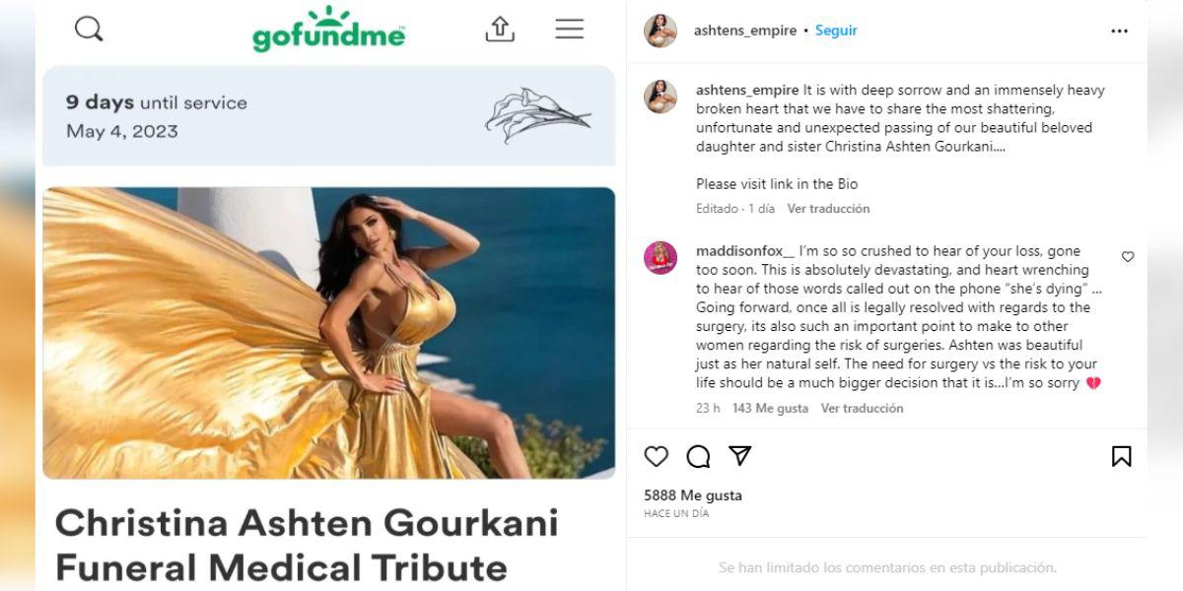Open the ashtens_empire header profile picture
Viewport: 1183px width, 591px height.
pyautogui.click(x=661, y=31)
